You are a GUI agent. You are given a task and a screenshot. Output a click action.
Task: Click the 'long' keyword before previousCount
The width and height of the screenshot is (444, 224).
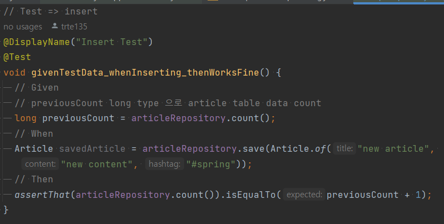pos(26,118)
